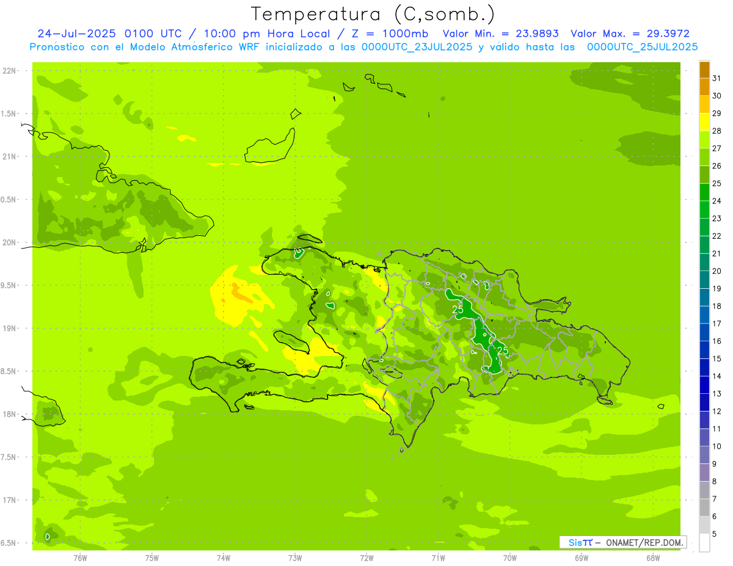Click the "0000UTC_23JUL2025" initialization time text
The width and height of the screenshot is (733, 566).
pyautogui.click(x=417, y=47)
